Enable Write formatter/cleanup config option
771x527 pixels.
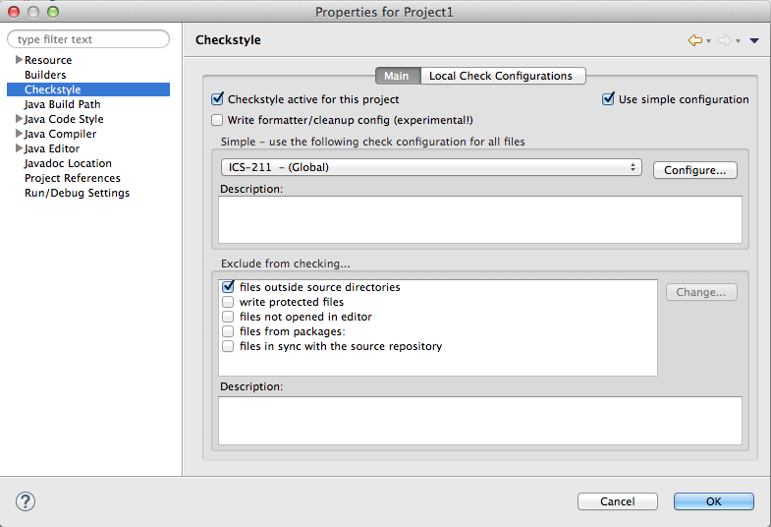[218, 120]
